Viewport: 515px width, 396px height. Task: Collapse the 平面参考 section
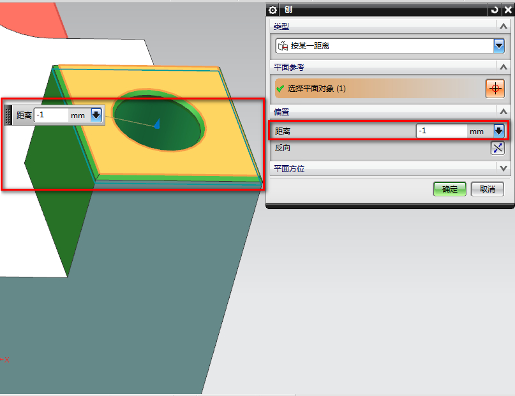[x=504, y=68]
